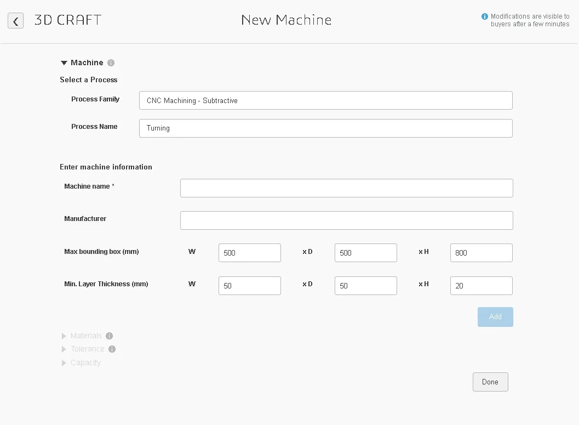Select the bounding box height field showing 800

tap(481, 252)
